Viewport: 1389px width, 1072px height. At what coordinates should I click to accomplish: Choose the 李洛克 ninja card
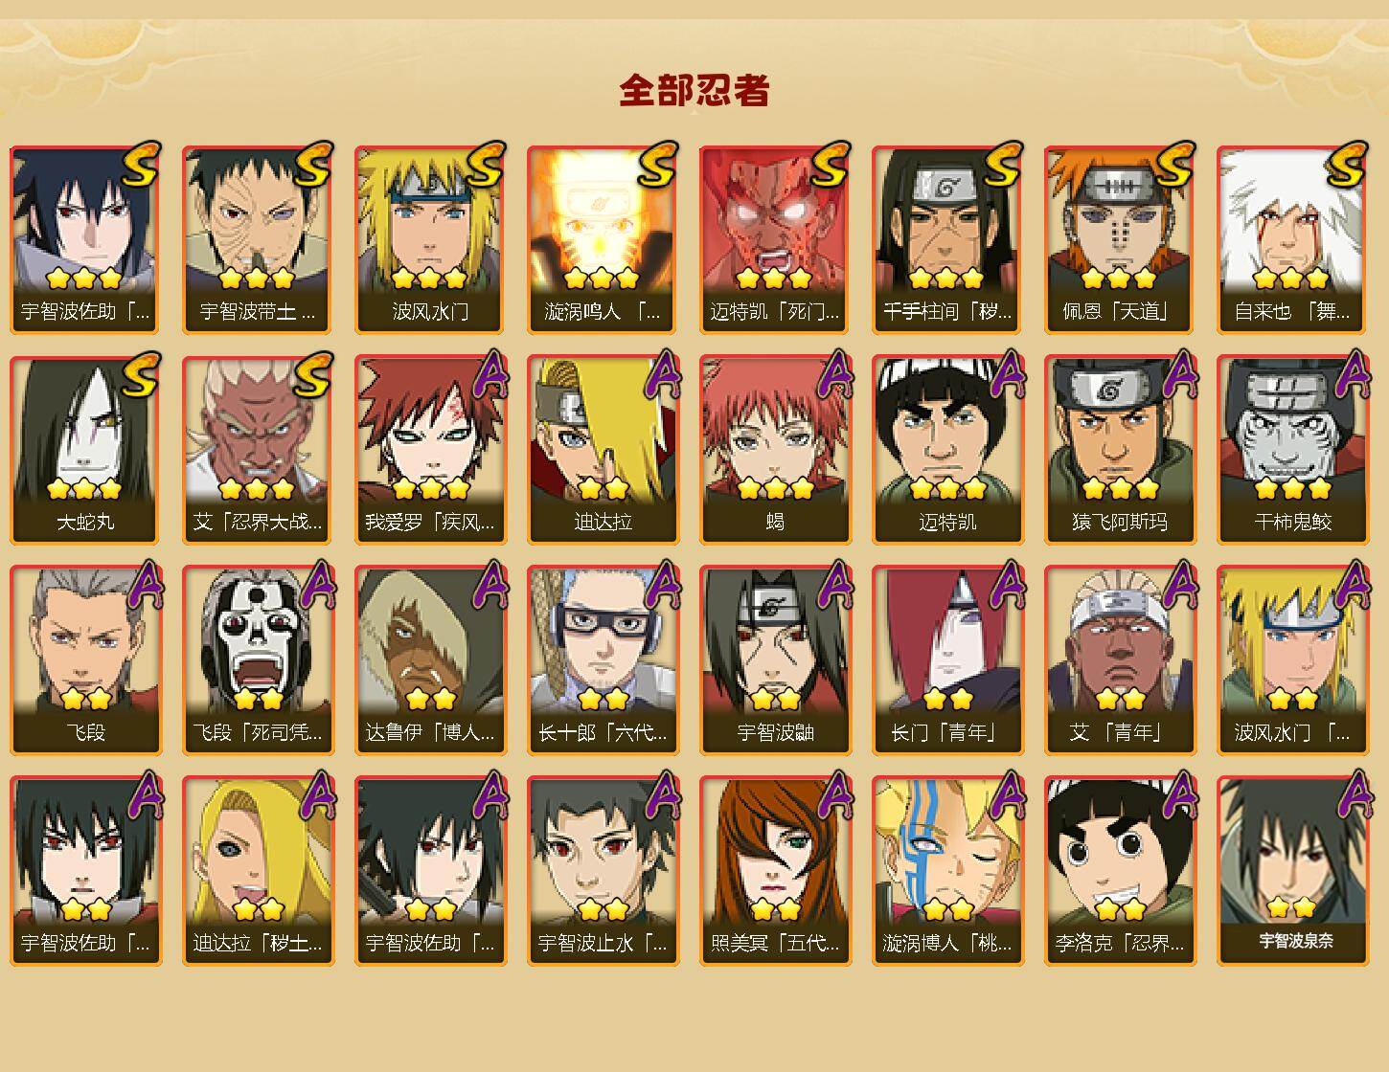[x=1120, y=871]
